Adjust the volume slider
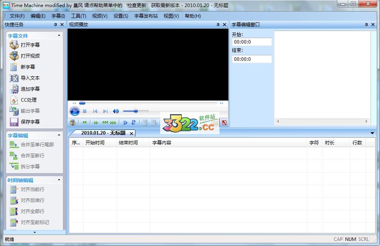The height and width of the screenshot is (246, 380). click(x=136, y=111)
